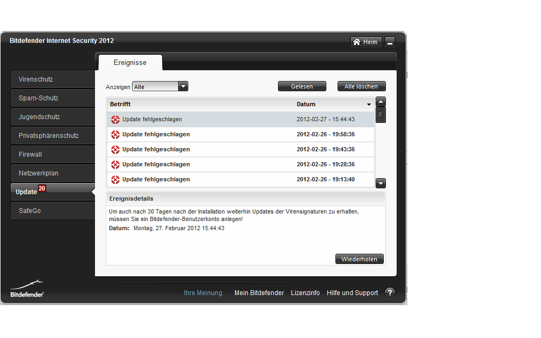
Task: Minimize the Bitdefender window
Action: (x=390, y=42)
